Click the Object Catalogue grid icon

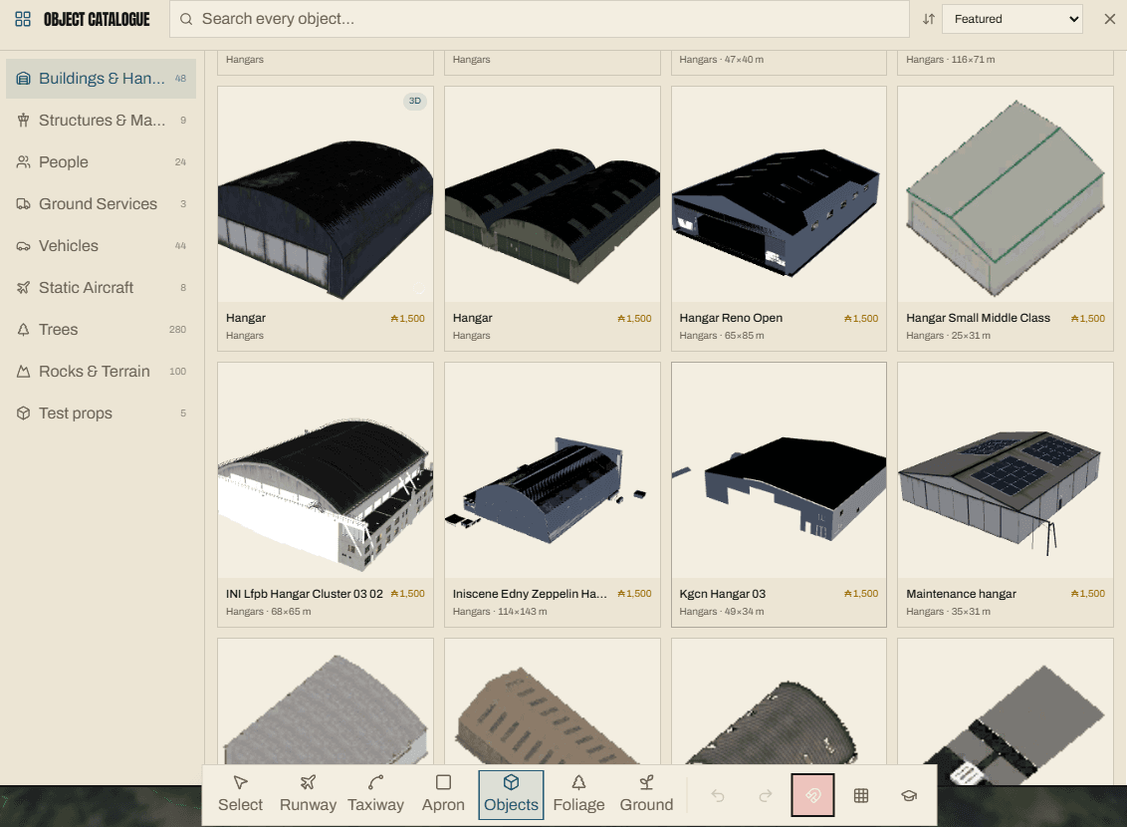point(23,19)
